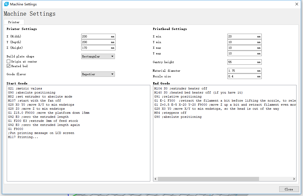The height and width of the screenshot is (196, 303).
Task: Uncheck the Heated bed checkbox
Action: pos(9,66)
